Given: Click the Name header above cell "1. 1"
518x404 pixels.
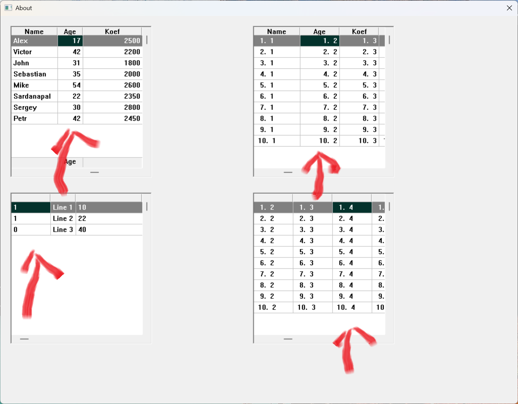Looking at the screenshot, I should pos(277,31).
